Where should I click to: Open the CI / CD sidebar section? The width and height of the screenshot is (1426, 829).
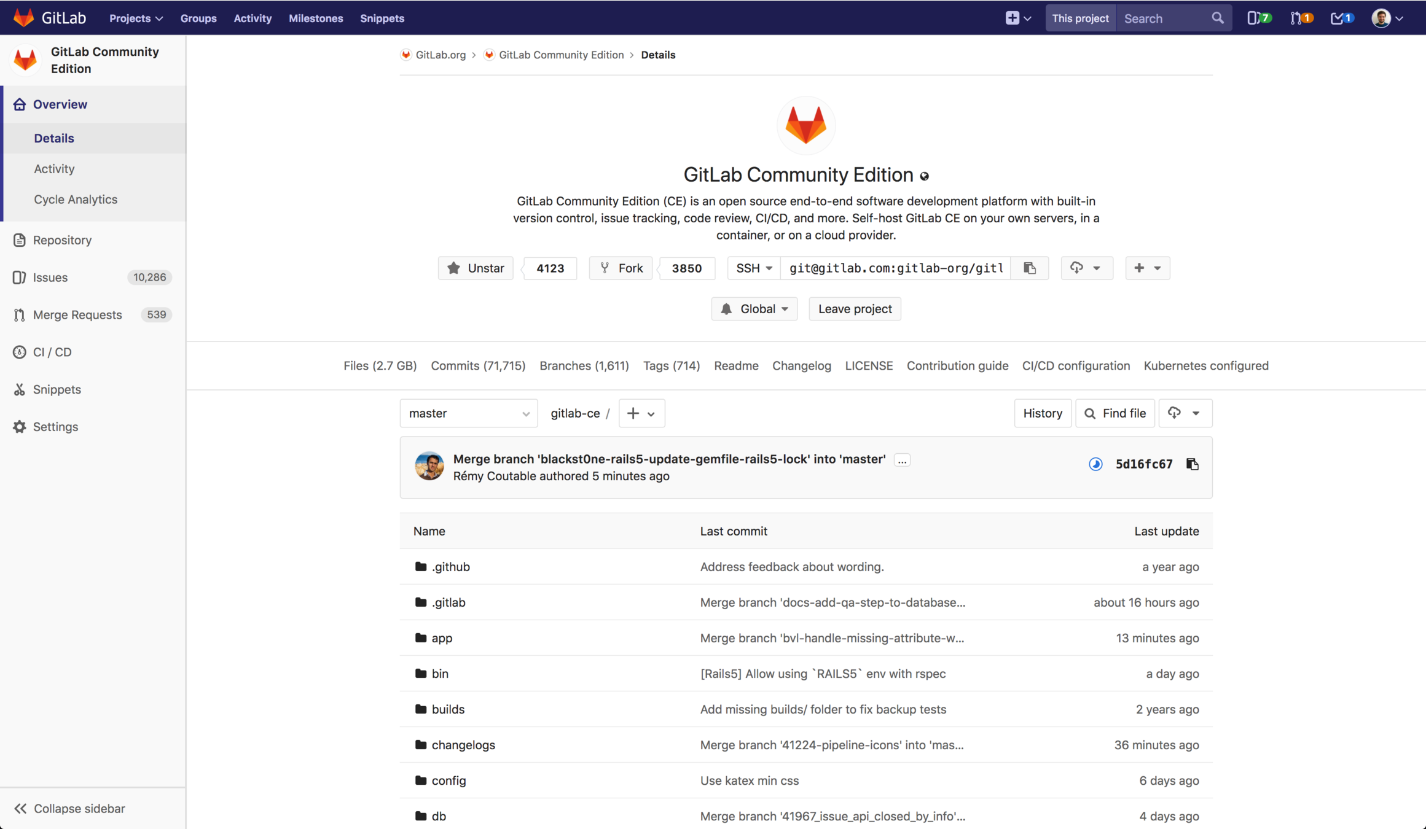(52, 352)
